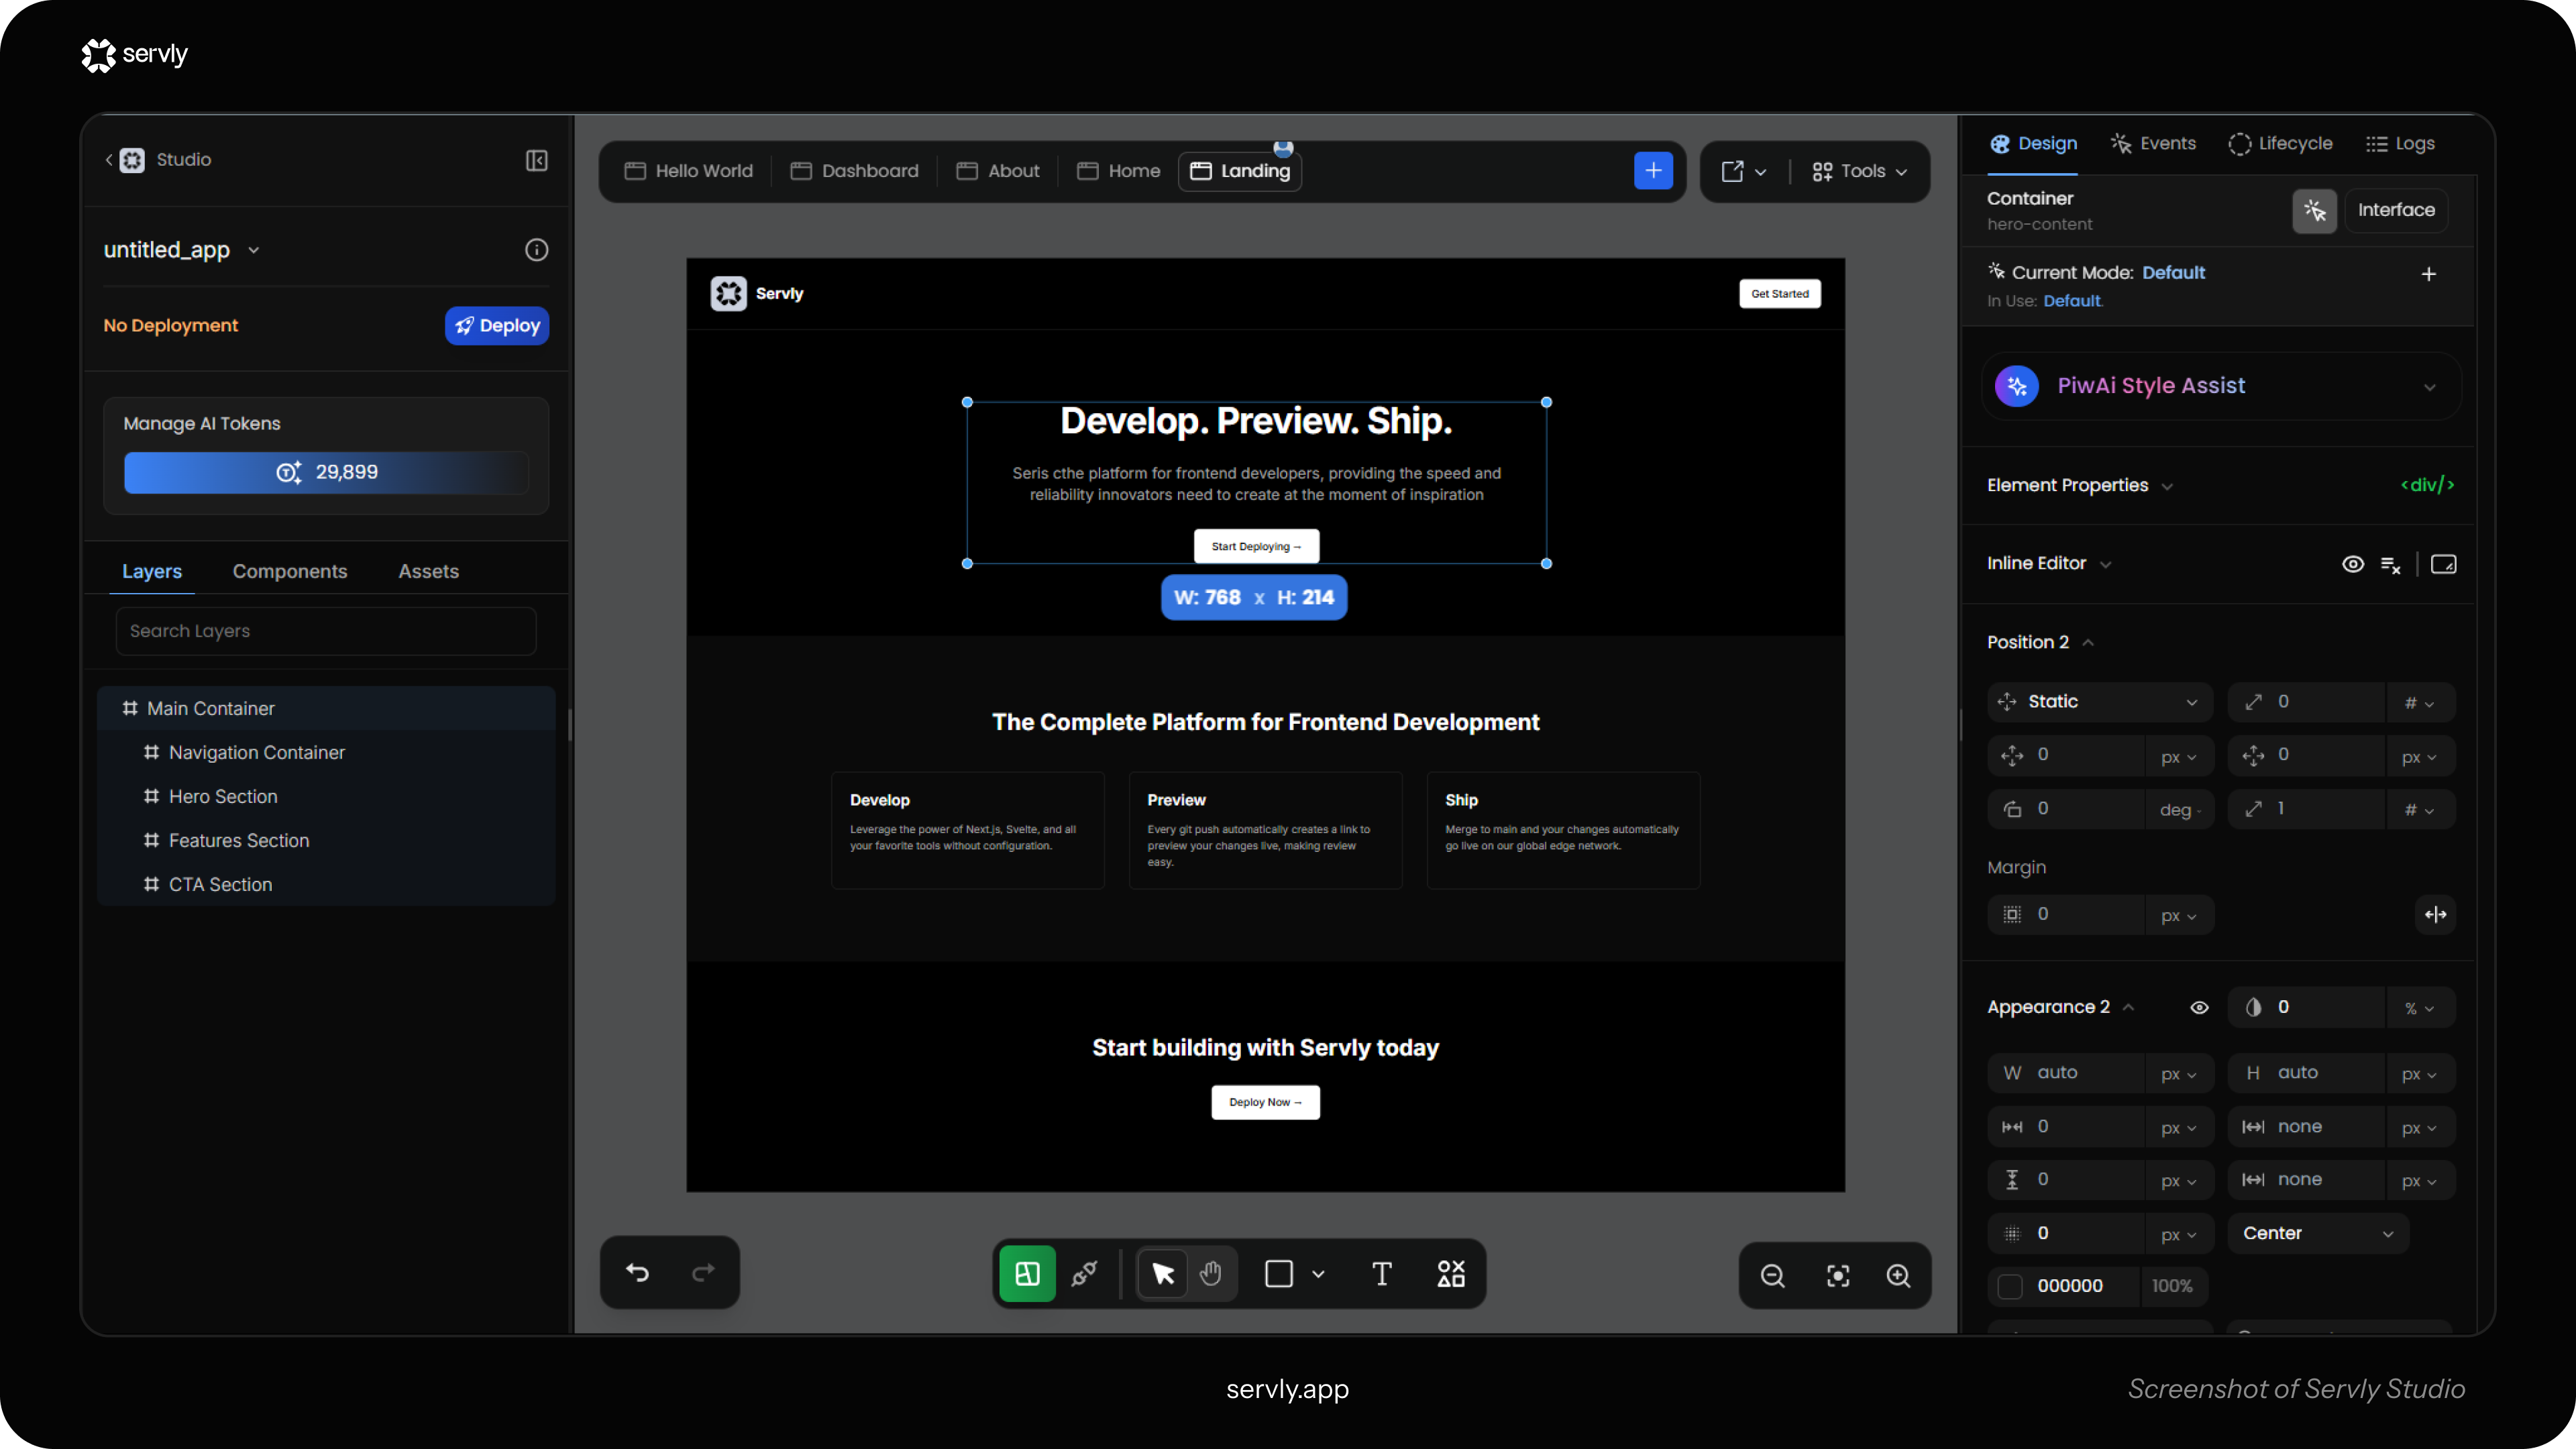The width and height of the screenshot is (2576, 1449).
Task: Add a new page with plus button
Action: click(x=1653, y=171)
